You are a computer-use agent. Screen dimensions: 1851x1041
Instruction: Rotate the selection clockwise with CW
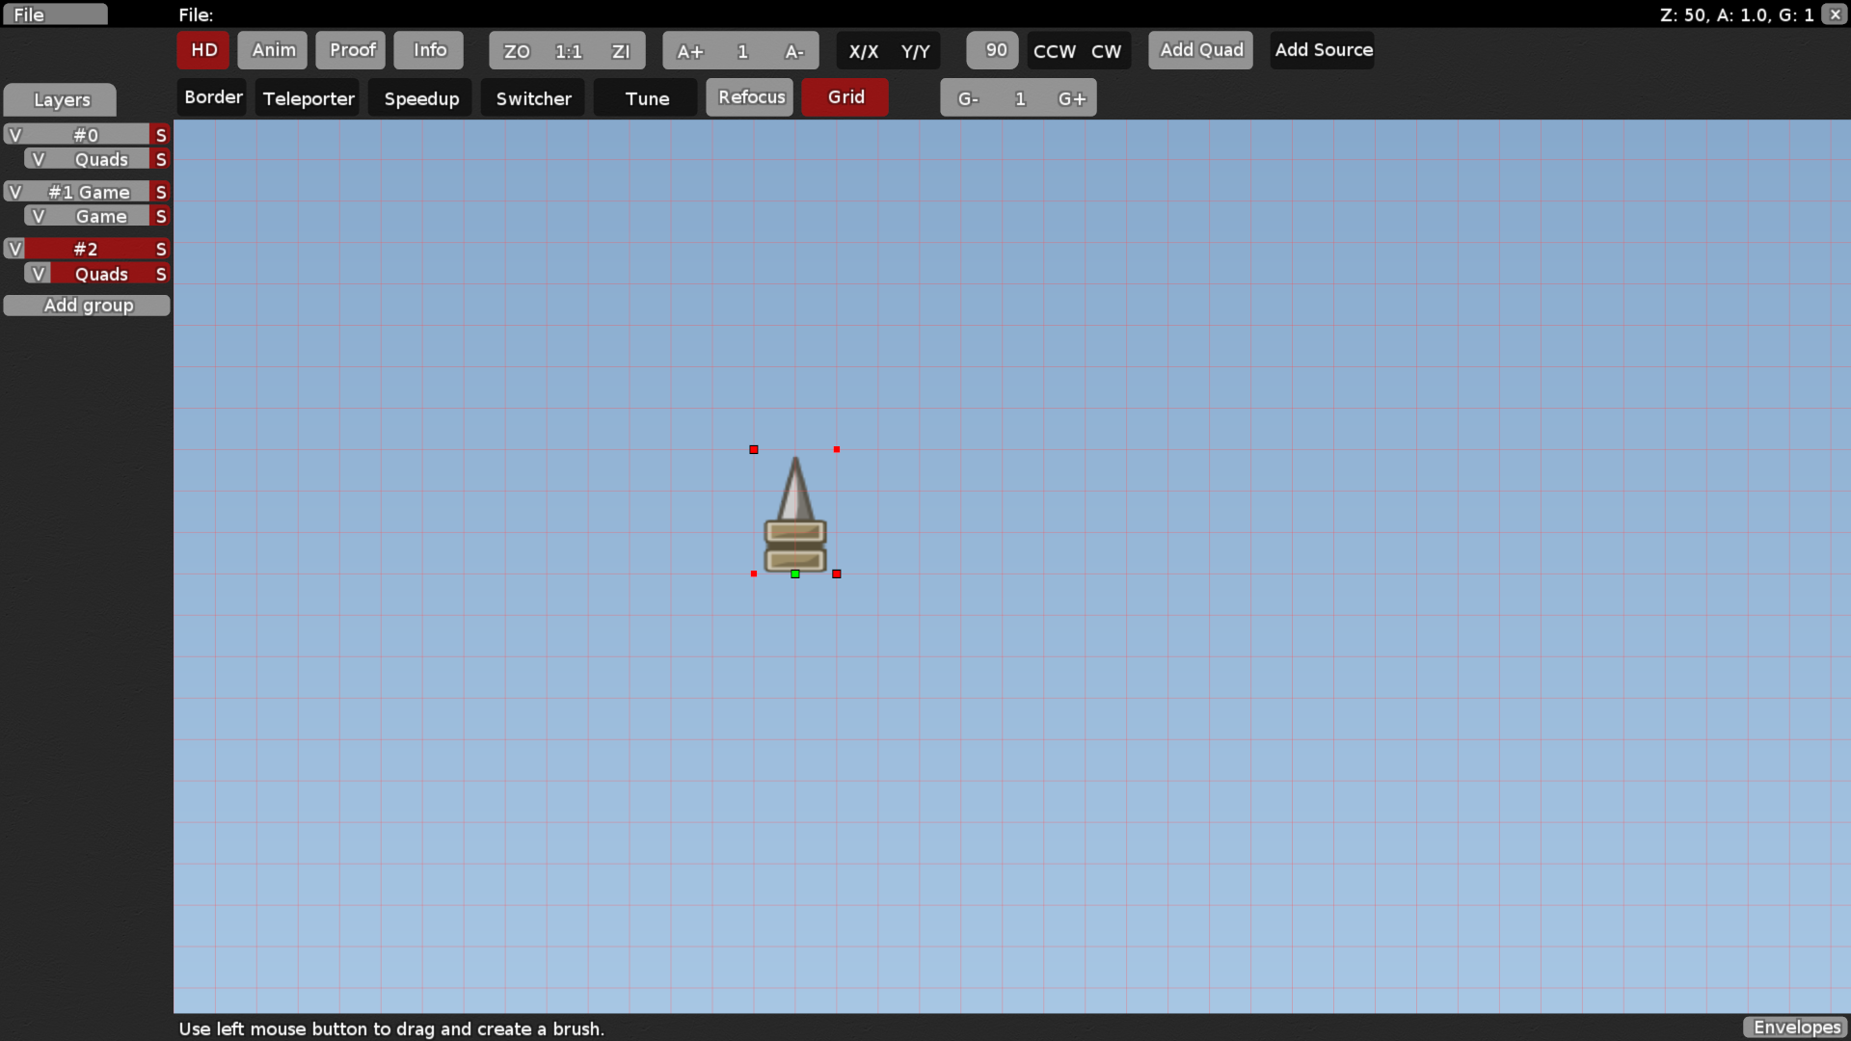[1107, 51]
